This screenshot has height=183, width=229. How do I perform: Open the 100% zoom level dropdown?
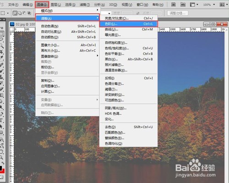pyautogui.click(x=214, y=5)
